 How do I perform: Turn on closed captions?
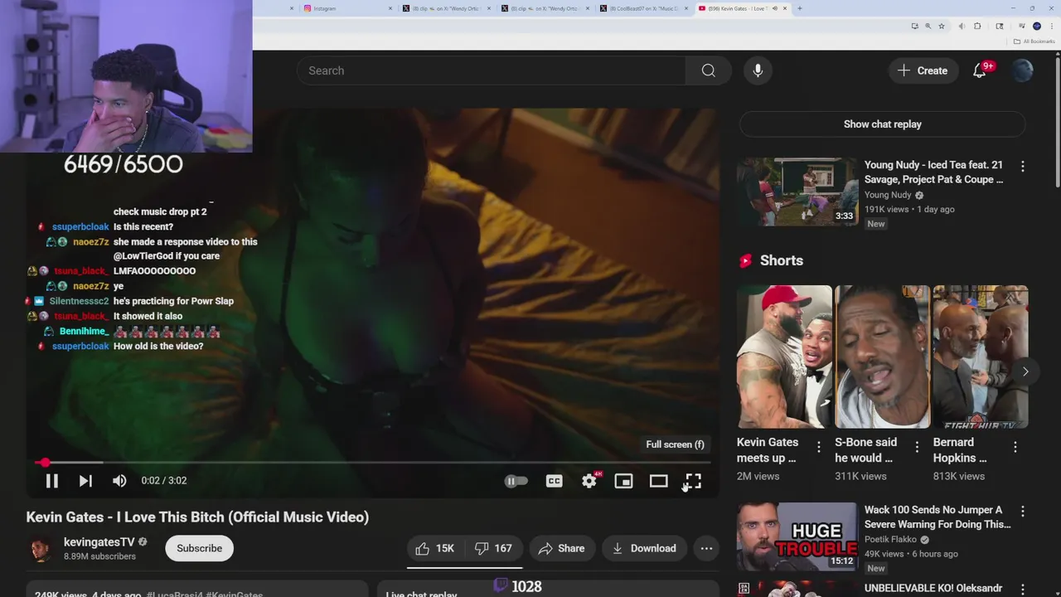click(x=554, y=481)
